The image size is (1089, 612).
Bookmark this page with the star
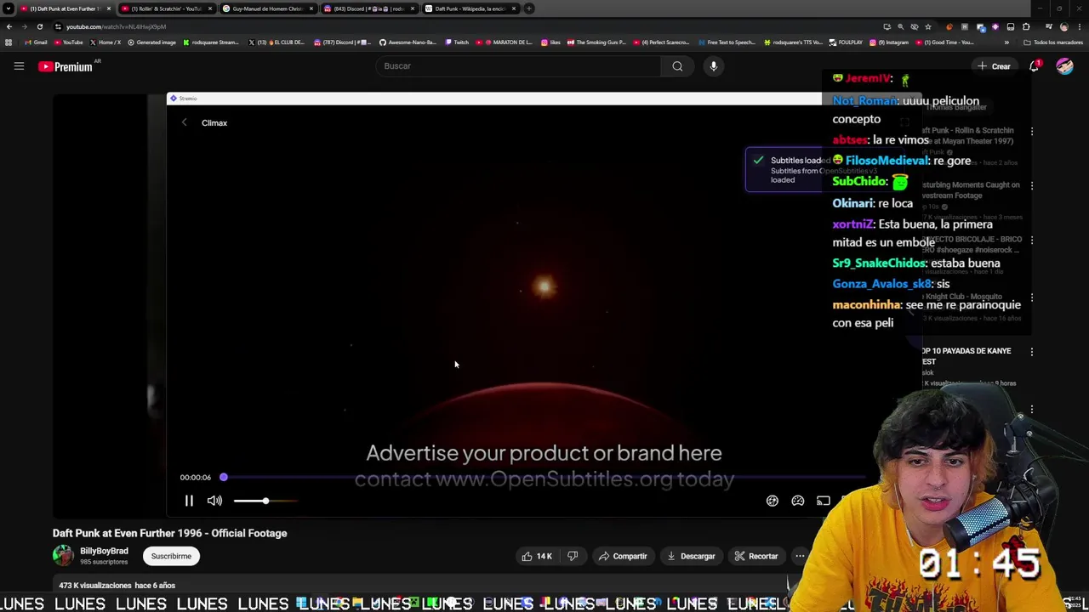pos(927,26)
